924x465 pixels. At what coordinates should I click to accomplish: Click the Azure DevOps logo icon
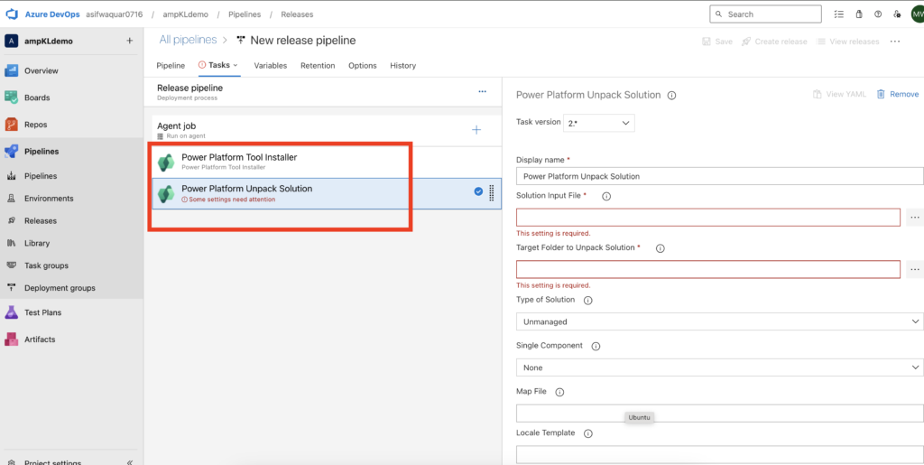12,14
